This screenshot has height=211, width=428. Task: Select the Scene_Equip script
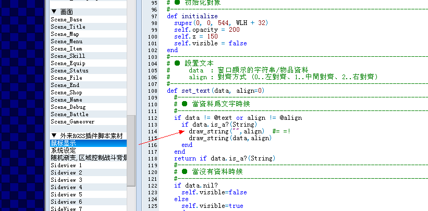point(89,64)
